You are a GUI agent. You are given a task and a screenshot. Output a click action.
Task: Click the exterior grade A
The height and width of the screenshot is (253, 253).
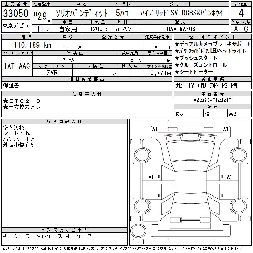coord(236,29)
